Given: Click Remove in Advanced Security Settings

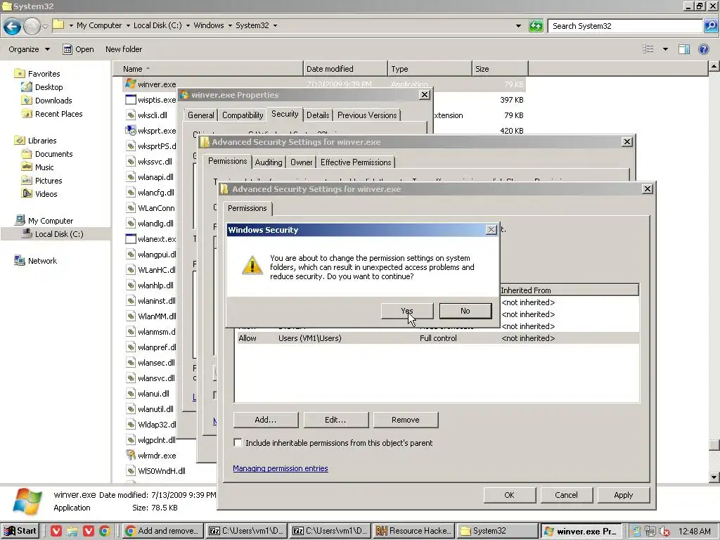Looking at the screenshot, I should [x=406, y=420].
